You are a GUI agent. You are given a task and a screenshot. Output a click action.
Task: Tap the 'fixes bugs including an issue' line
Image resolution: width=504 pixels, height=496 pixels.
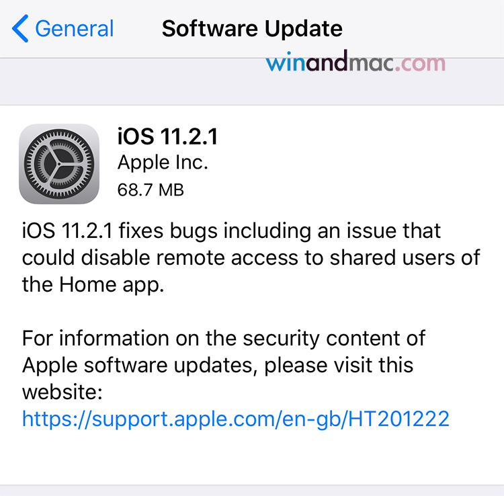(x=231, y=231)
